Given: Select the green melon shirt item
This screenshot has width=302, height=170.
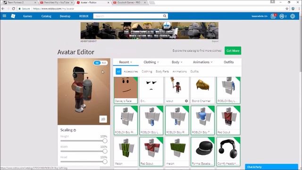Looking at the screenshot, I should point(177,152).
